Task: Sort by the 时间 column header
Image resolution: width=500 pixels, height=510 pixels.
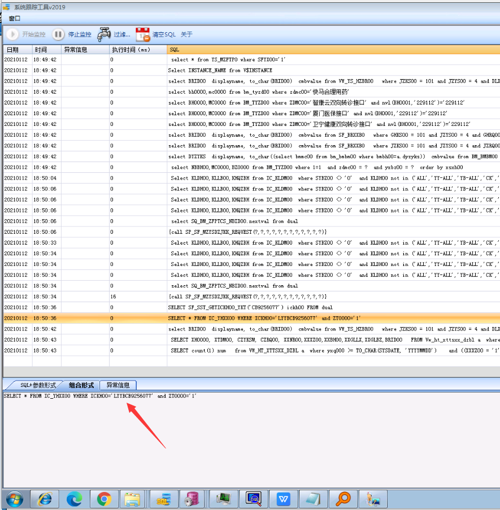Action: coord(46,50)
